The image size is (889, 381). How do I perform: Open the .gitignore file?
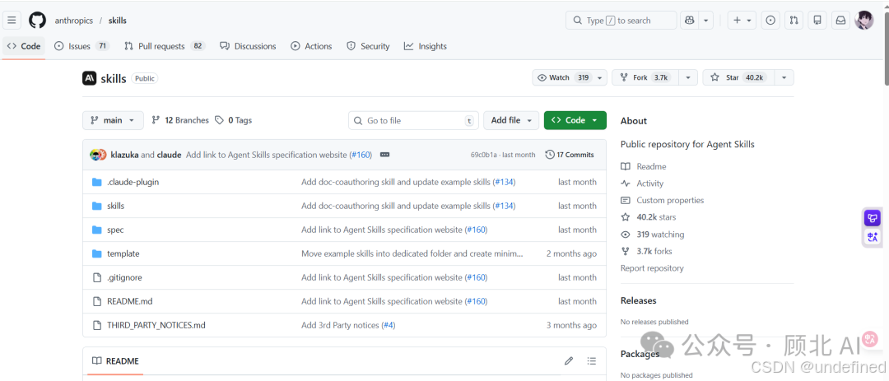click(x=124, y=277)
